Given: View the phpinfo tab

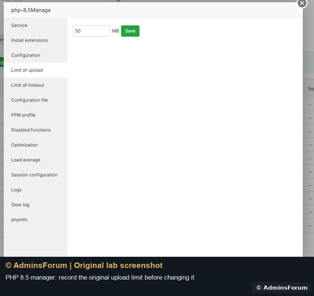Looking at the screenshot, I should point(36,220).
